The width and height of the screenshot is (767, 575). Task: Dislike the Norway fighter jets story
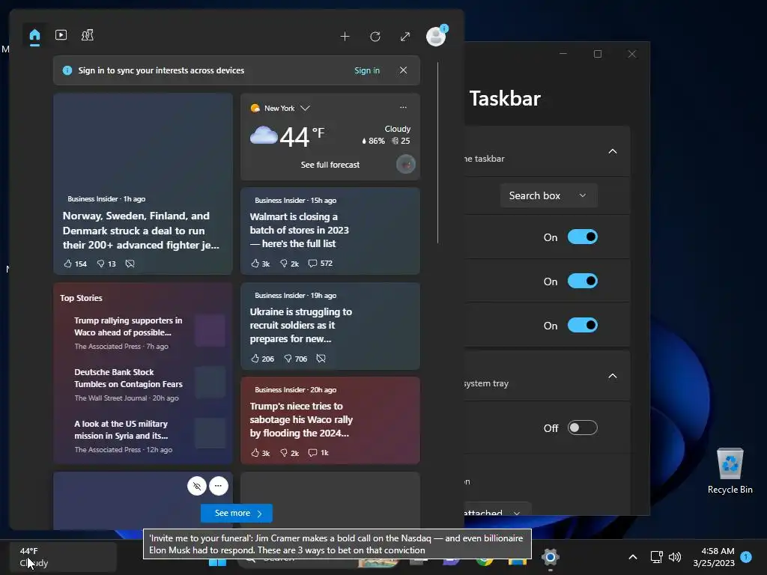point(106,264)
